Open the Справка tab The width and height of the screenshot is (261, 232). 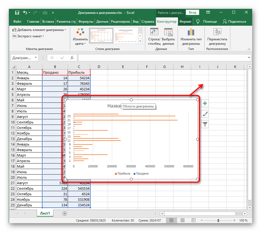click(148, 22)
